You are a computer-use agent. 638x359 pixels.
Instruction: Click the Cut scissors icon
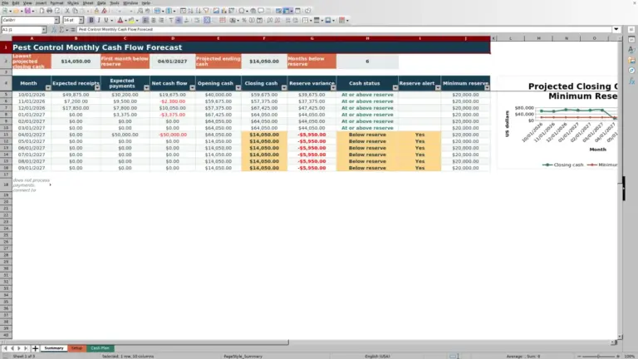pos(67,11)
